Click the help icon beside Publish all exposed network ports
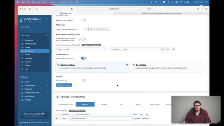The width and height of the screenshot is (224, 126). pyautogui.click(x=79, y=40)
